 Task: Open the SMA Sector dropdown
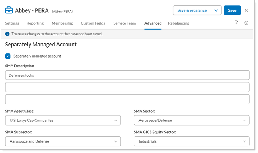pos(191,120)
